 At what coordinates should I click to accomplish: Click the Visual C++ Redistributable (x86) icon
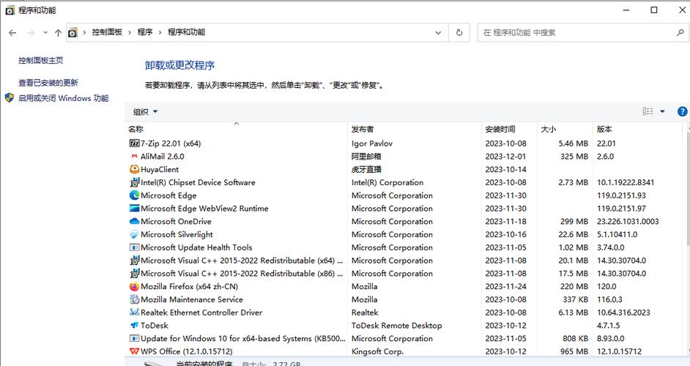coord(134,273)
